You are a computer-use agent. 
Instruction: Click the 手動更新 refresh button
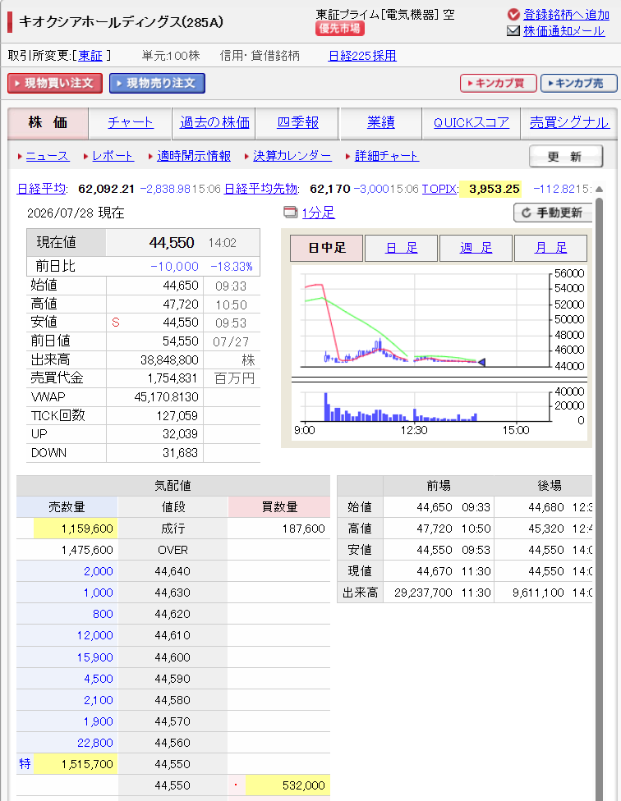(x=553, y=213)
